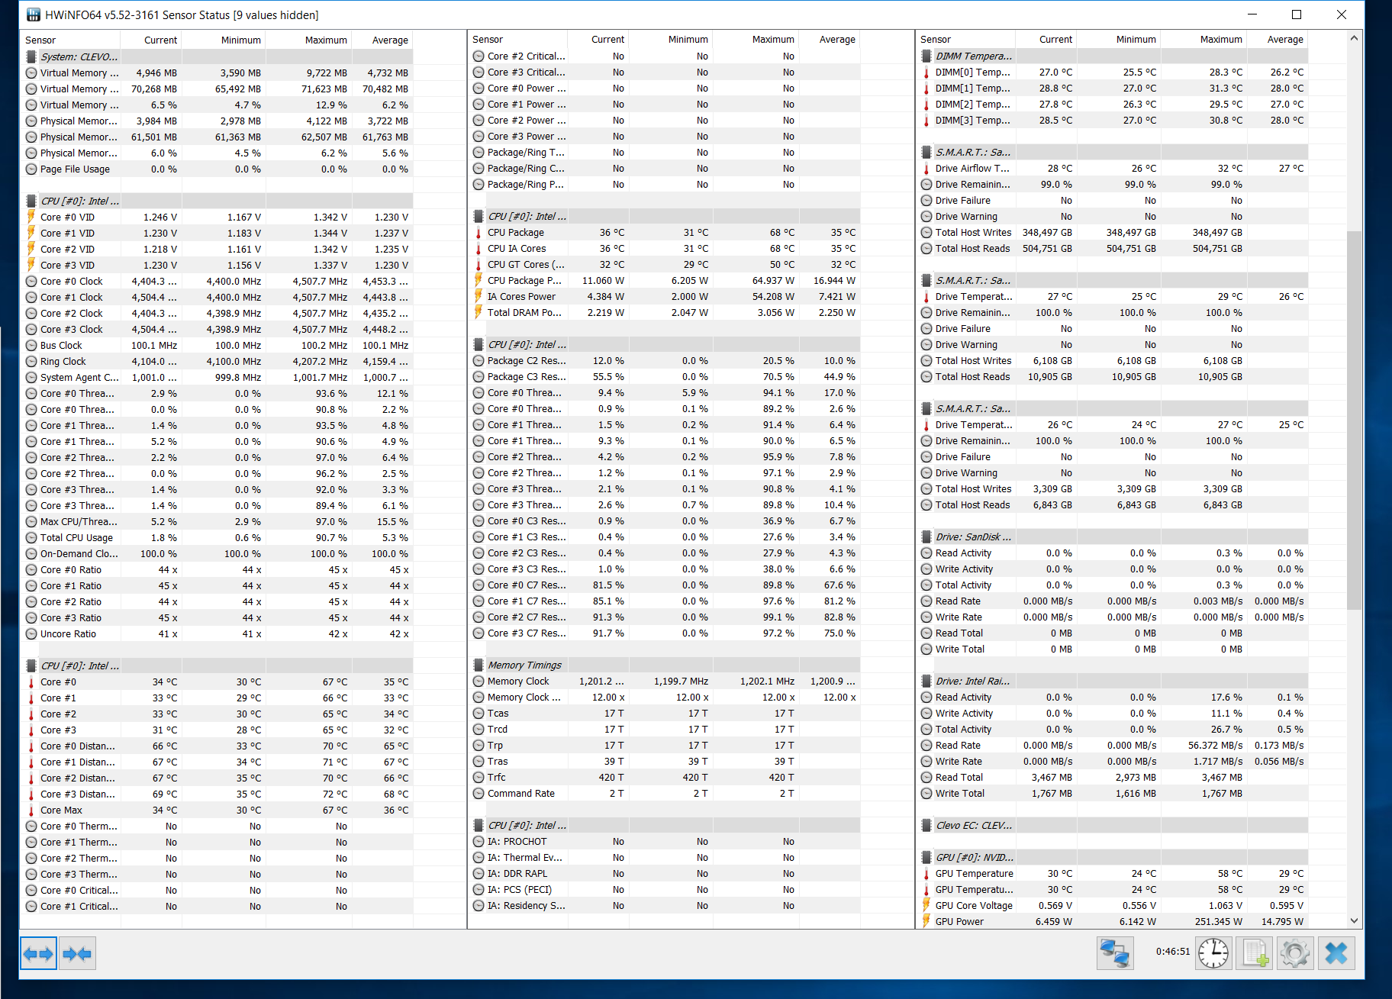Click the circle icon beside Uncore Ratio
The image size is (1392, 999).
click(31, 634)
